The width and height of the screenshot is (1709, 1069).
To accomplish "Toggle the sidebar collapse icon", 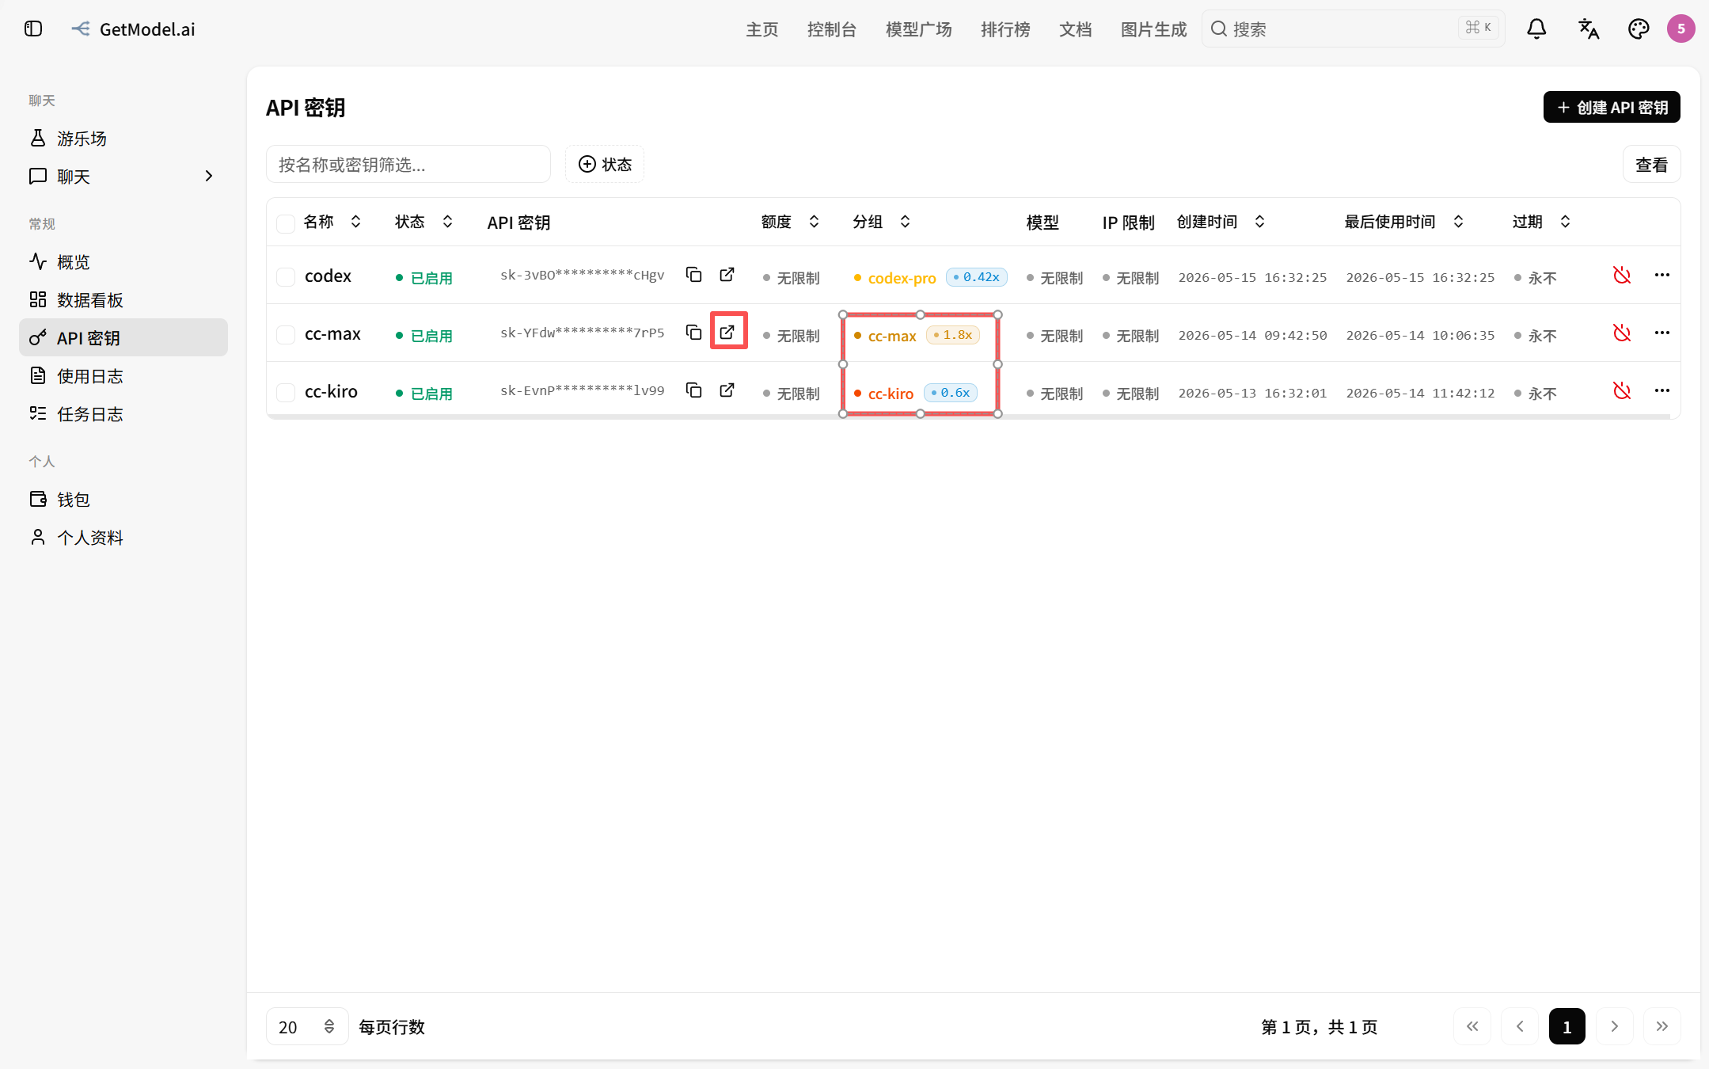I will [33, 29].
